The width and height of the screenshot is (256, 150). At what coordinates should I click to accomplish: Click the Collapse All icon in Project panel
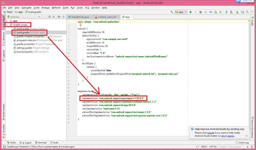53,17
